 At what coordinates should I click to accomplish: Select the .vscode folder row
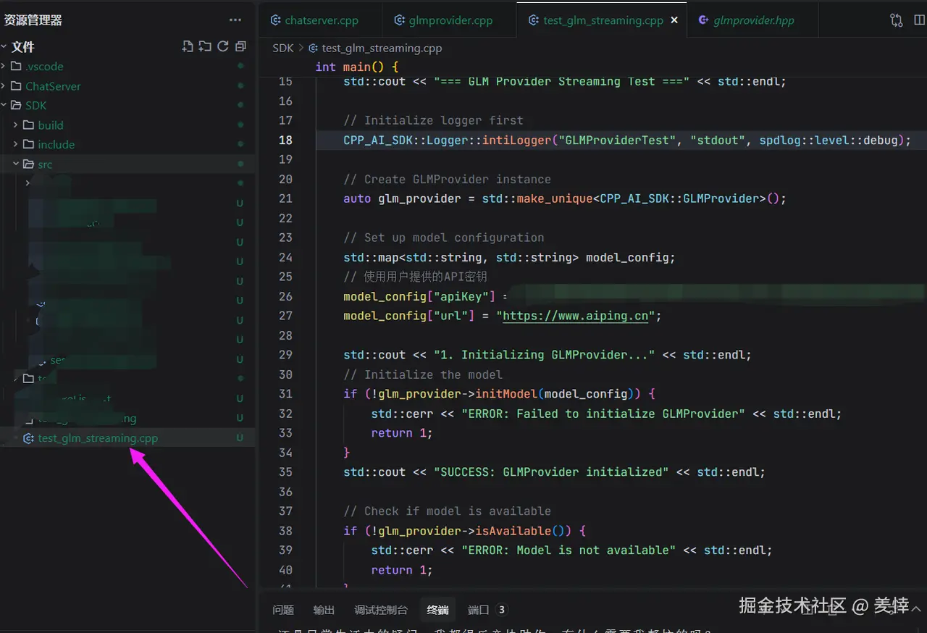coord(127,66)
